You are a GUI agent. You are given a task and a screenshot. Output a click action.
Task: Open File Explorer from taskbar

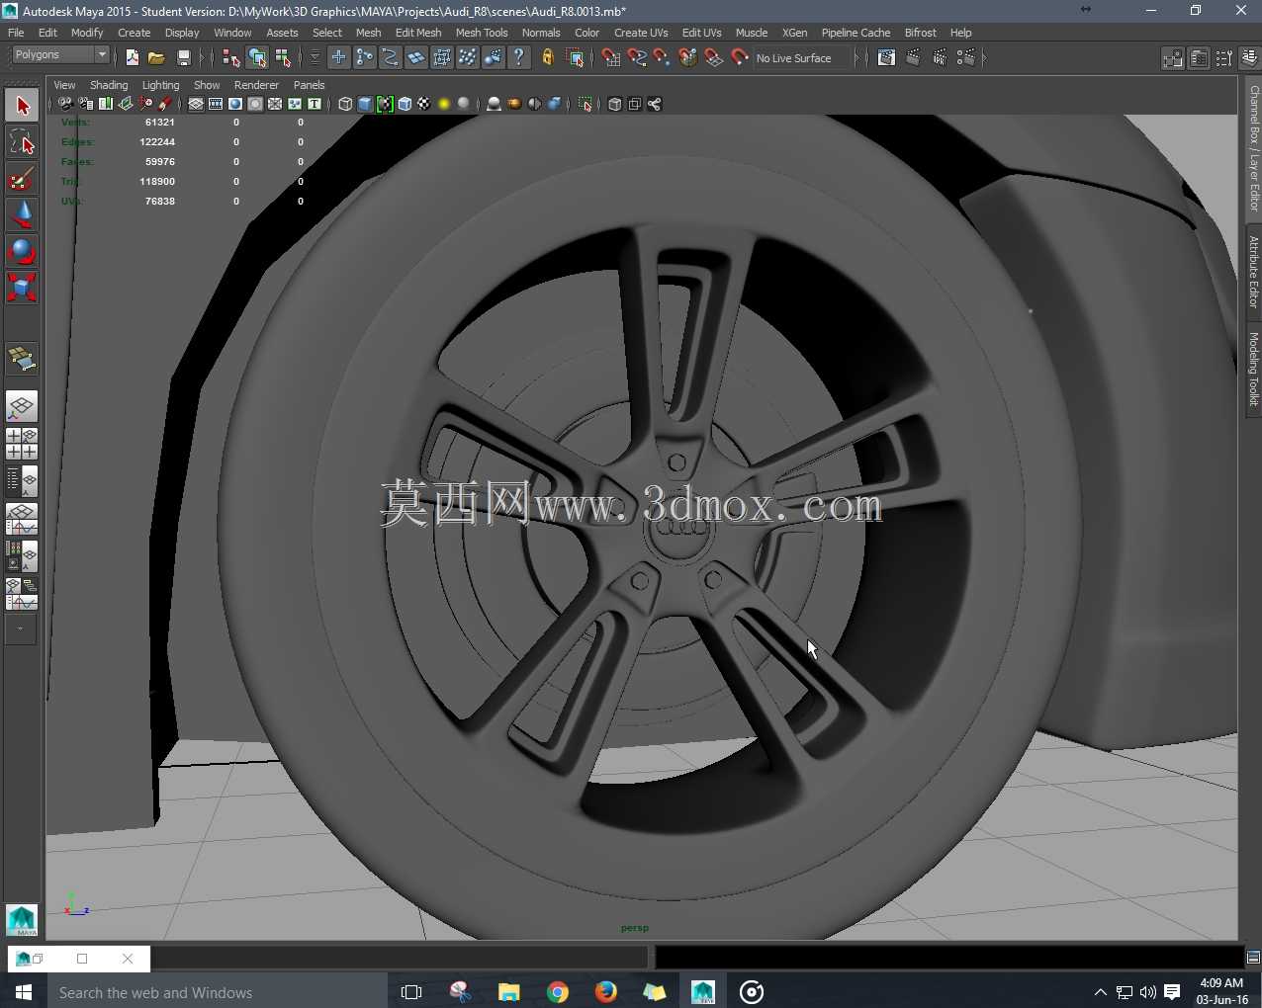[x=509, y=992]
